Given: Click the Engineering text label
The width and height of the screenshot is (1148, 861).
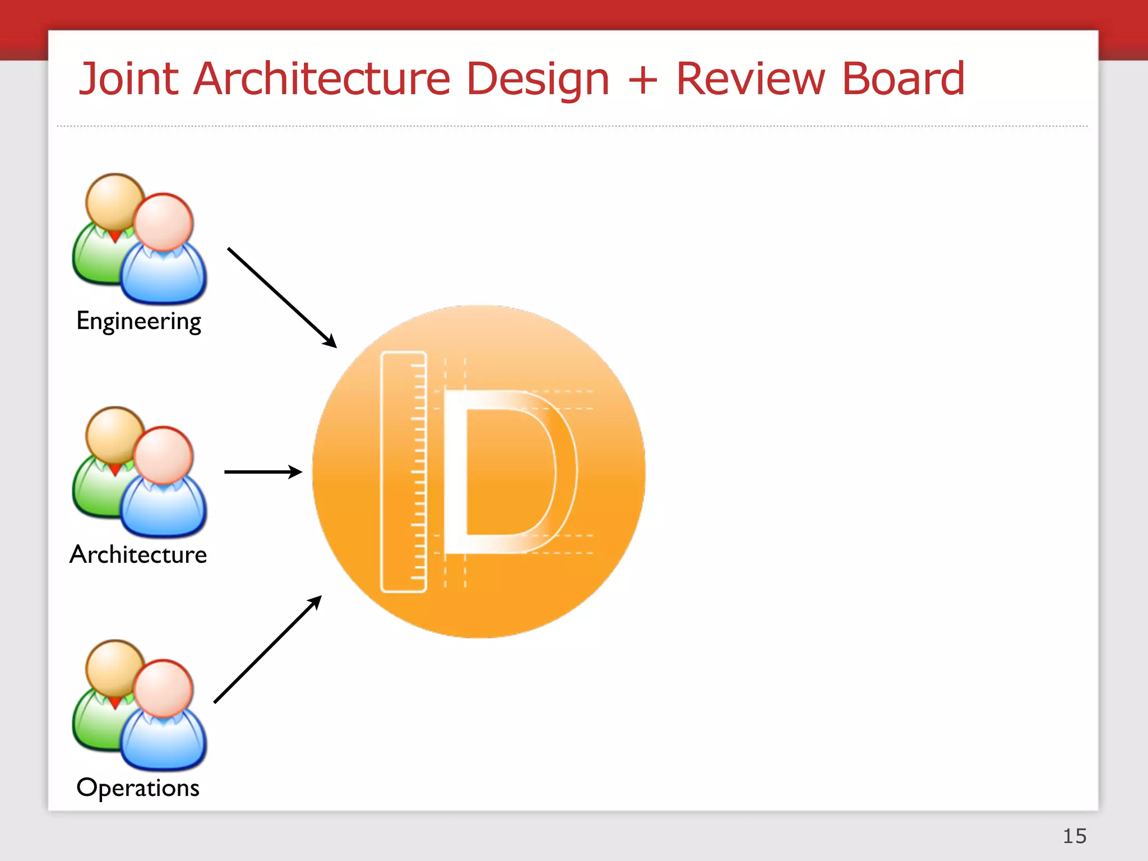Looking at the screenshot, I should pos(138,321).
